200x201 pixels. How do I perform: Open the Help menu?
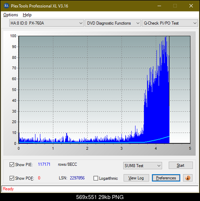(x=27, y=15)
